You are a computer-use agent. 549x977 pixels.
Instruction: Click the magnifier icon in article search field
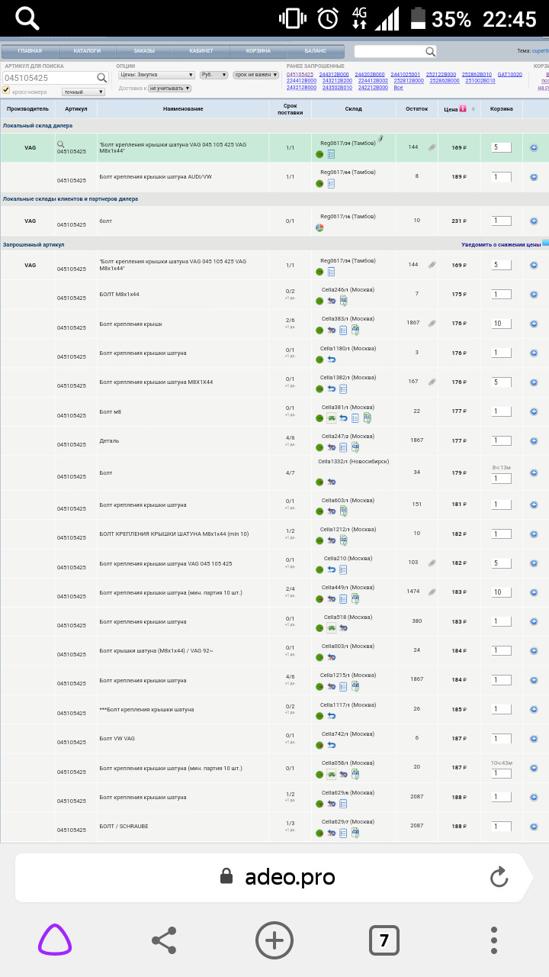click(x=101, y=78)
